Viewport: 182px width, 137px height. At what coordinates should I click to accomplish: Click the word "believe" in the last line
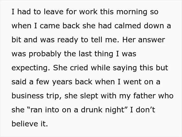pyautogui.click(x=25, y=124)
